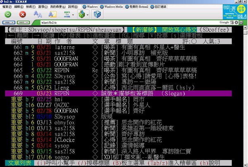Select post 667 專訪--嶽陽
This screenshot has width=248, height=167.
[119, 82]
